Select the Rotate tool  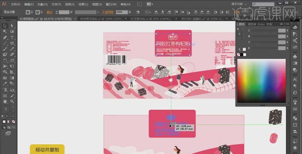pos(5,61)
